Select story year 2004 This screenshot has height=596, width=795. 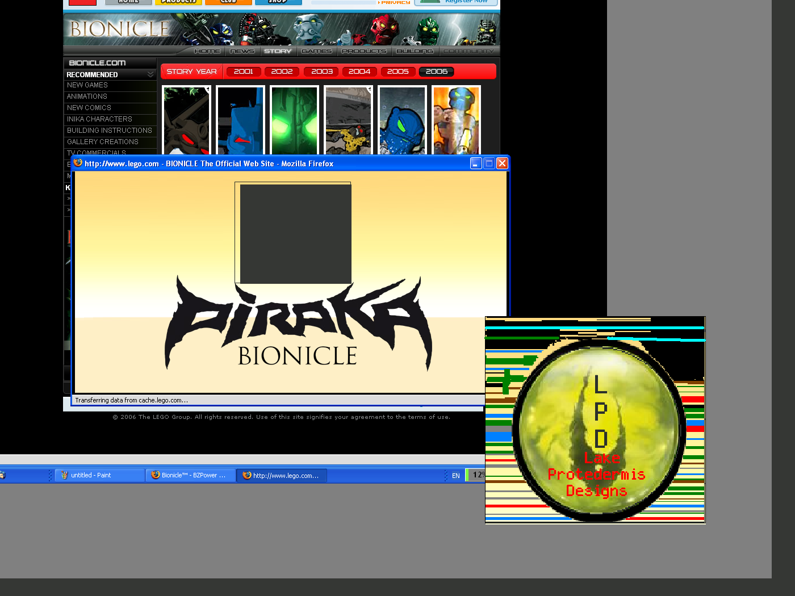[x=359, y=72]
